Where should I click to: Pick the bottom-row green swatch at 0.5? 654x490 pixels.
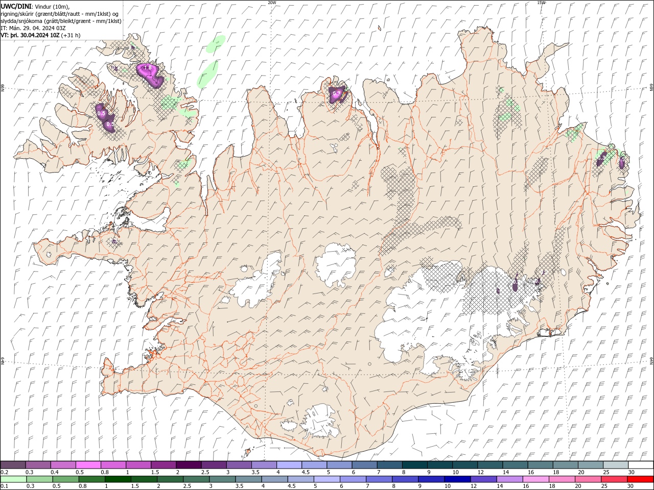[65, 479]
